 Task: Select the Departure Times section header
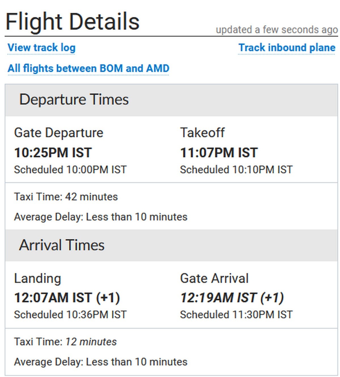(74, 100)
